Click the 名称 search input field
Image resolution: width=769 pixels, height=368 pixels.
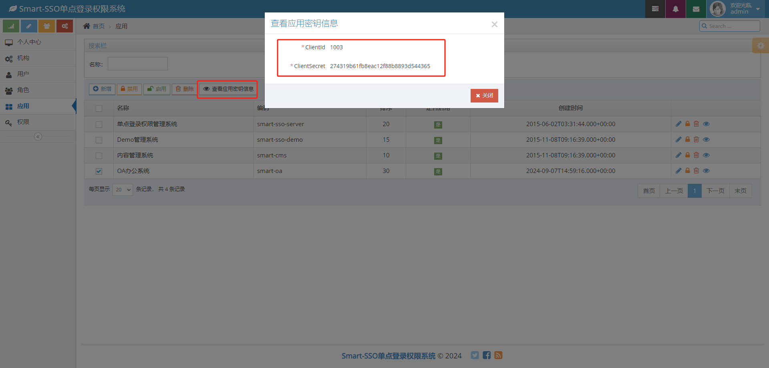coord(138,64)
